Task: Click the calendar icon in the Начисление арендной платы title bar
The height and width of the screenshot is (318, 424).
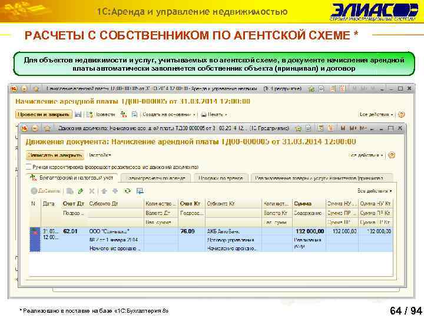Action: (342, 88)
